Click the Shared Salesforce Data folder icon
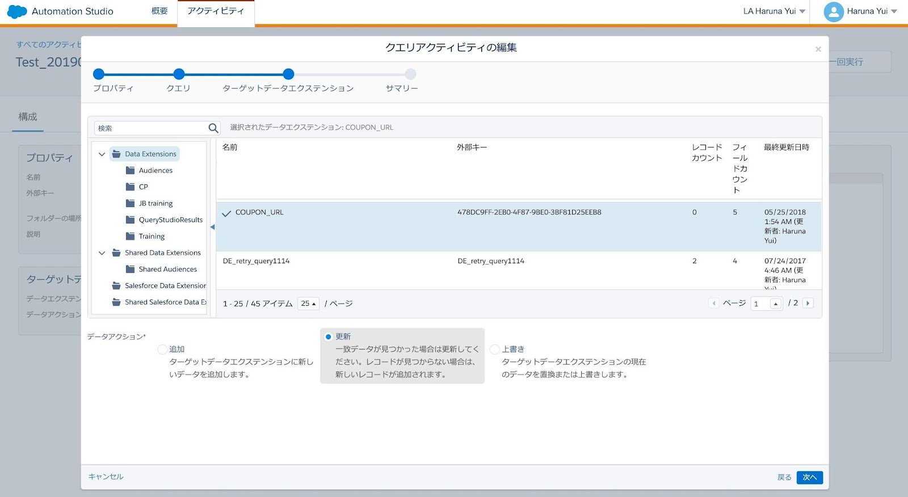The width and height of the screenshot is (908, 497). (x=116, y=302)
